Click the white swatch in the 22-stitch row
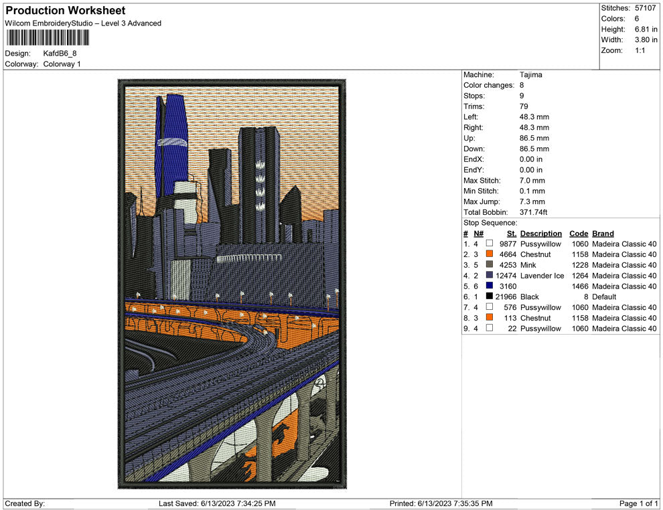 coord(490,328)
